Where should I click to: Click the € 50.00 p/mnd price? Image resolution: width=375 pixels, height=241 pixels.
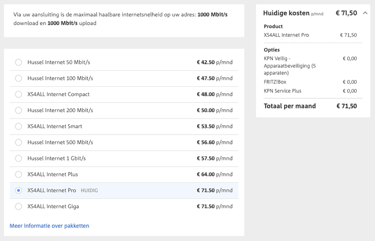click(215, 110)
